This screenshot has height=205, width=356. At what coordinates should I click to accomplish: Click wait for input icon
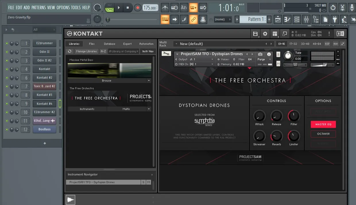174,8
